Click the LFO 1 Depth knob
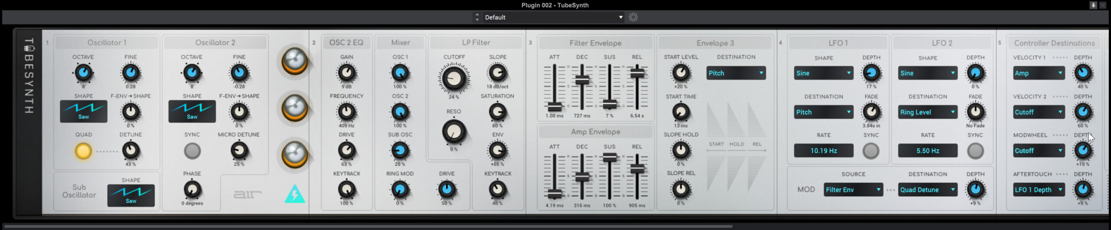This screenshot has width=1111, height=230. tap(871, 73)
